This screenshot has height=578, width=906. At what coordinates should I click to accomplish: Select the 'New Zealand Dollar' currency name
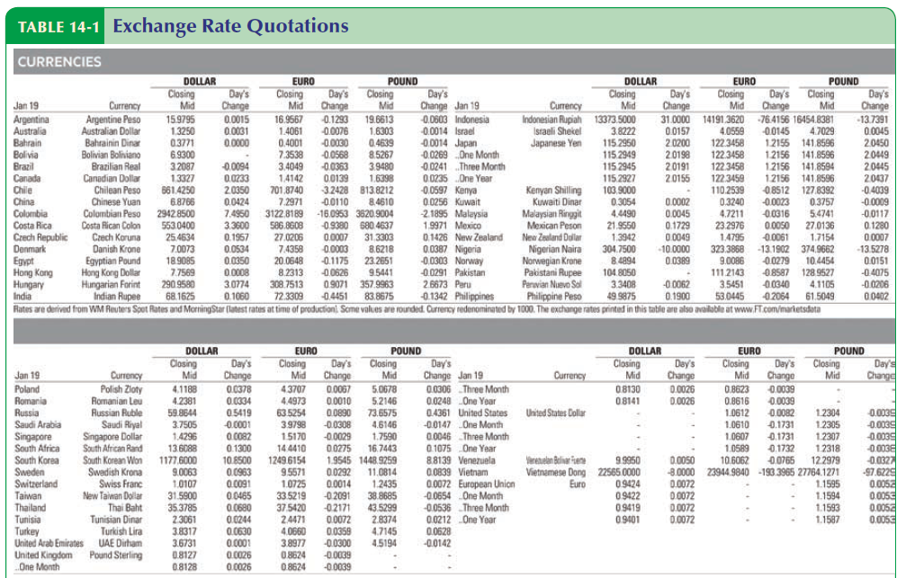(552, 237)
